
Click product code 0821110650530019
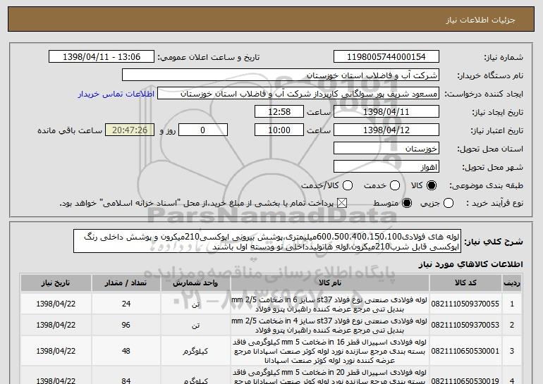(465, 380)
